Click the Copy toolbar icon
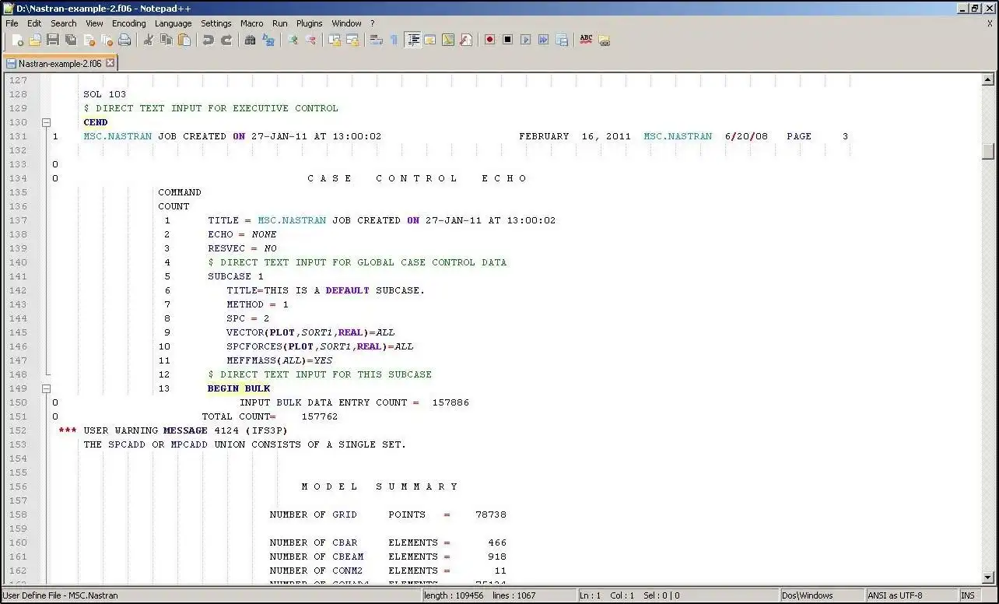 (x=166, y=40)
